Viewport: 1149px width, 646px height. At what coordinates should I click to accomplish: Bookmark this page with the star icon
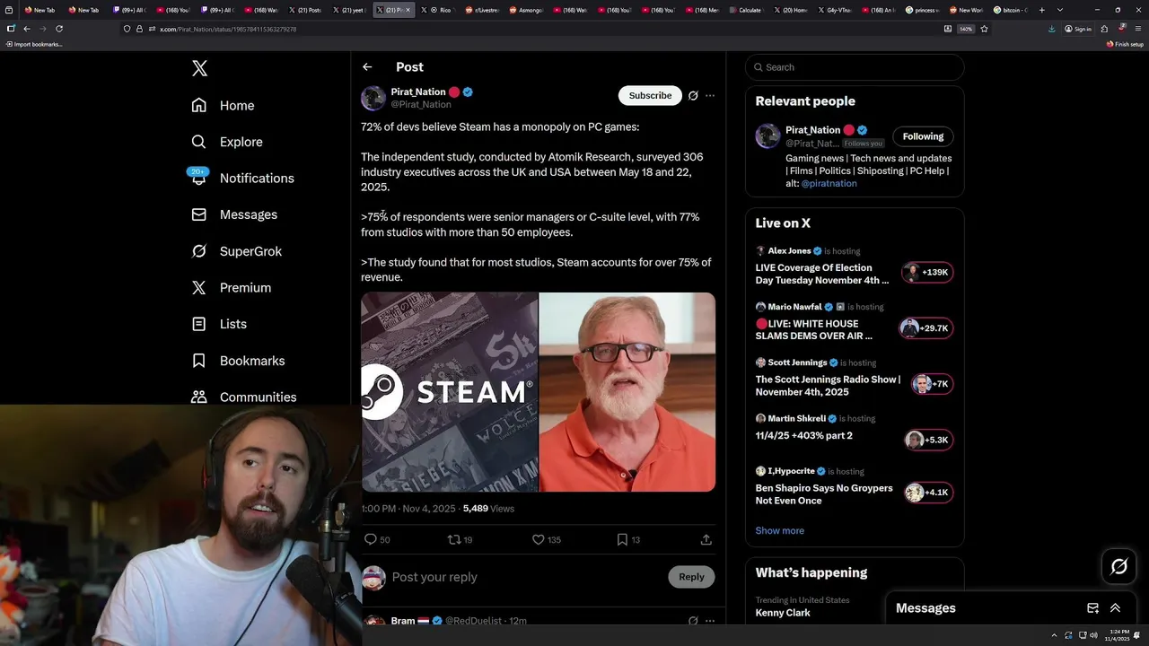point(984,29)
